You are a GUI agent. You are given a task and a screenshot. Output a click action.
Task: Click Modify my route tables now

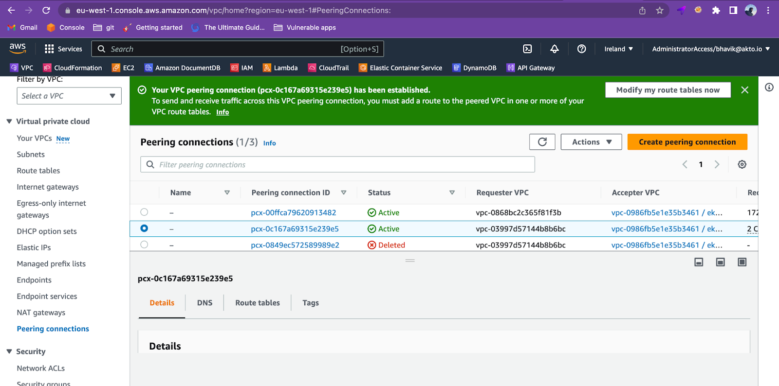click(x=668, y=90)
